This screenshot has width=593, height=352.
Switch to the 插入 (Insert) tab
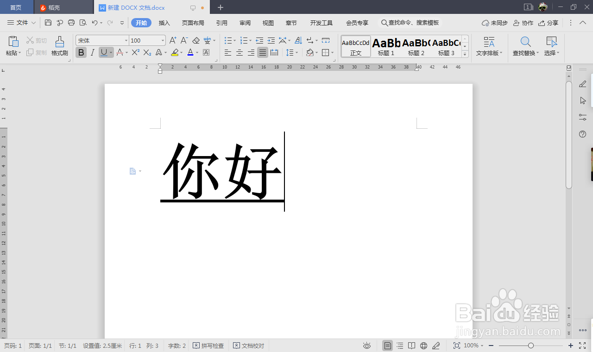point(164,23)
